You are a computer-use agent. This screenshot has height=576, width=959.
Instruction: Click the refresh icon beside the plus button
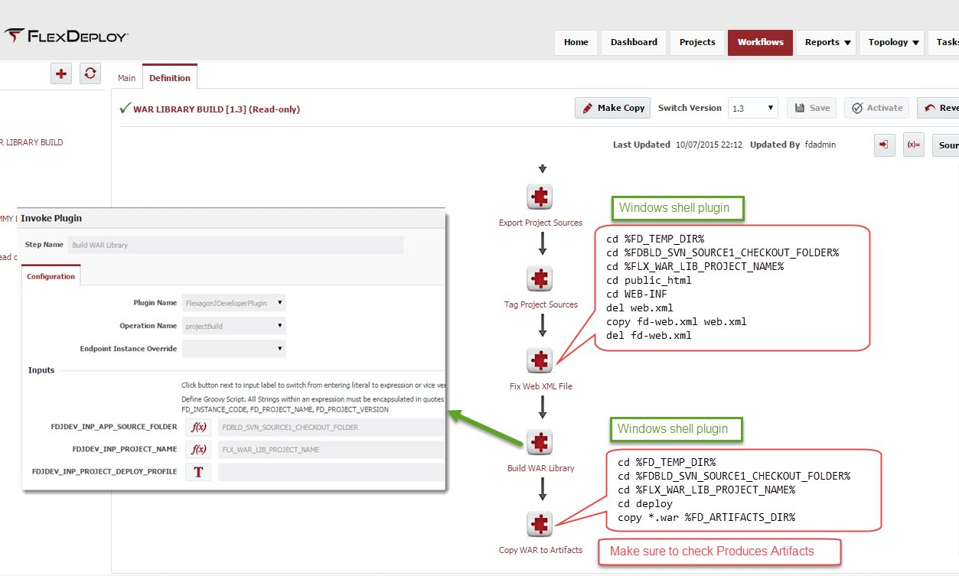tap(90, 73)
